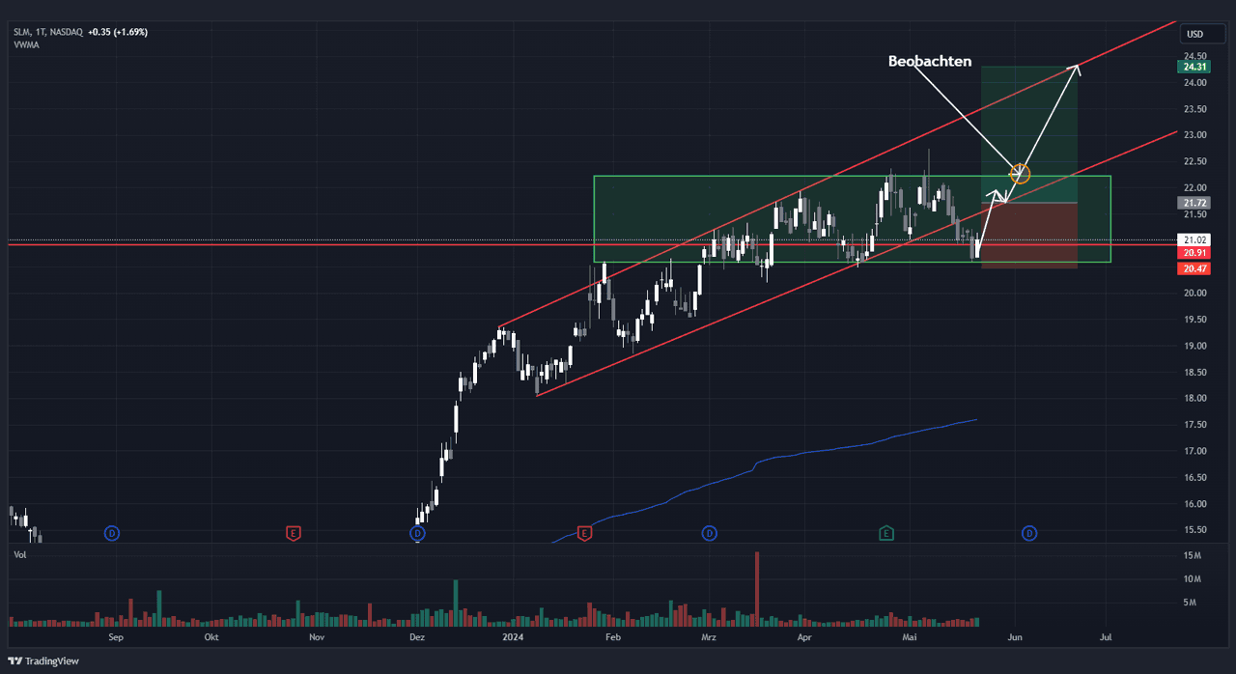Click the +0.35 (+1.69%) change value

click(117, 32)
